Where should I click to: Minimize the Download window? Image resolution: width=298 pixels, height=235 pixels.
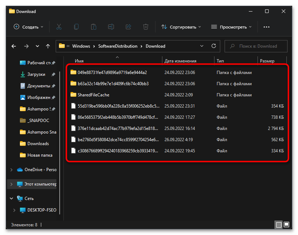pos(251,12)
